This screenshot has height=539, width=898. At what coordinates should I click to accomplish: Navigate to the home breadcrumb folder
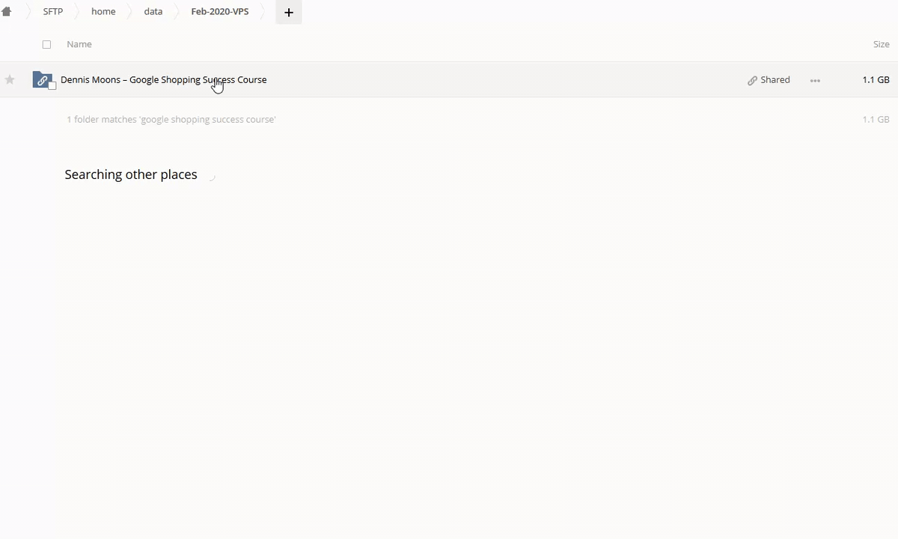click(103, 12)
